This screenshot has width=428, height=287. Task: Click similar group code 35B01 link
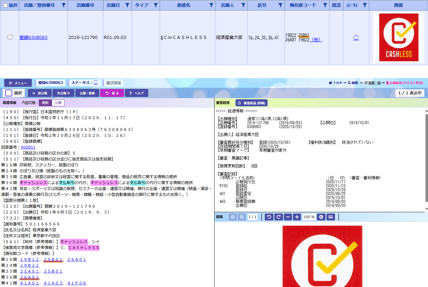tap(53, 271)
